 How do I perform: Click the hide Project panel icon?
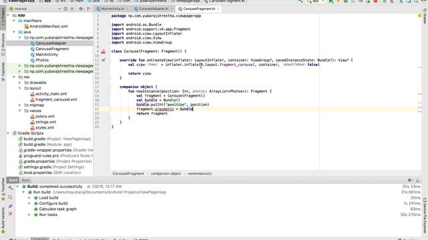[89, 9]
